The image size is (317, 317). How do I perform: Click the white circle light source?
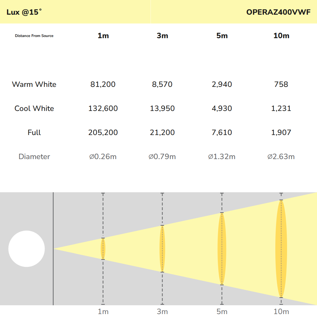26,249
